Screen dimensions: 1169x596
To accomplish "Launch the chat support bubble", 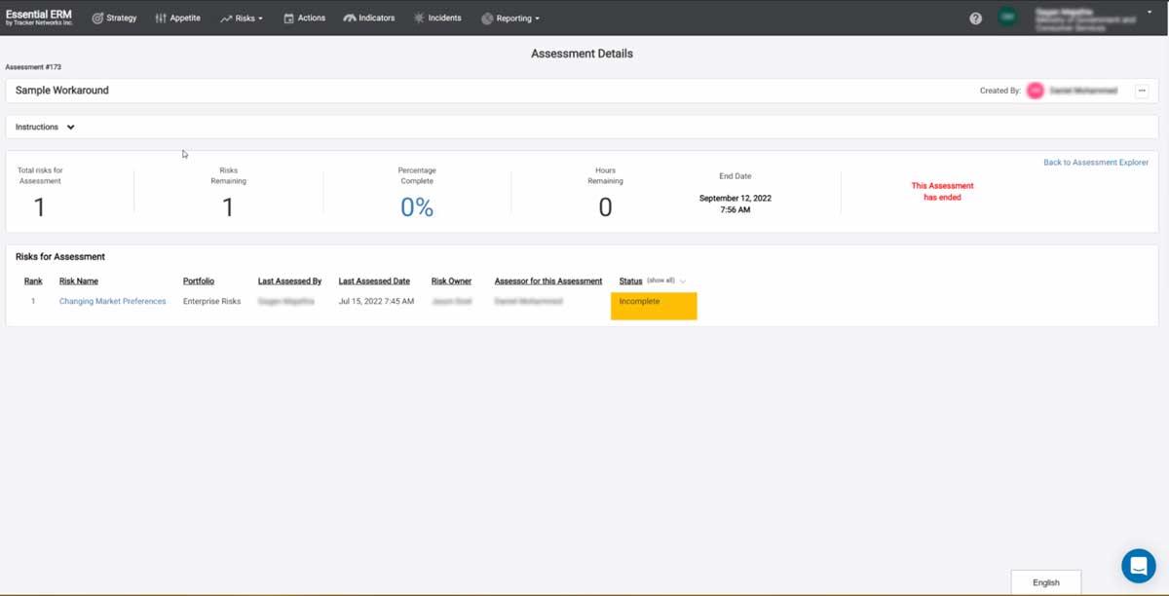I will pyautogui.click(x=1138, y=565).
